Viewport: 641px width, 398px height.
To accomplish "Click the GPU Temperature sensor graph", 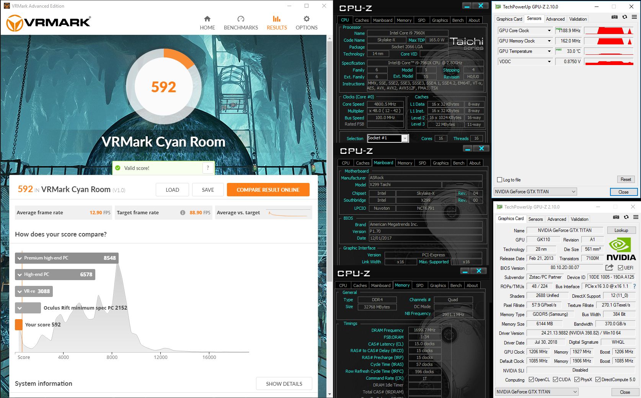I will (609, 51).
